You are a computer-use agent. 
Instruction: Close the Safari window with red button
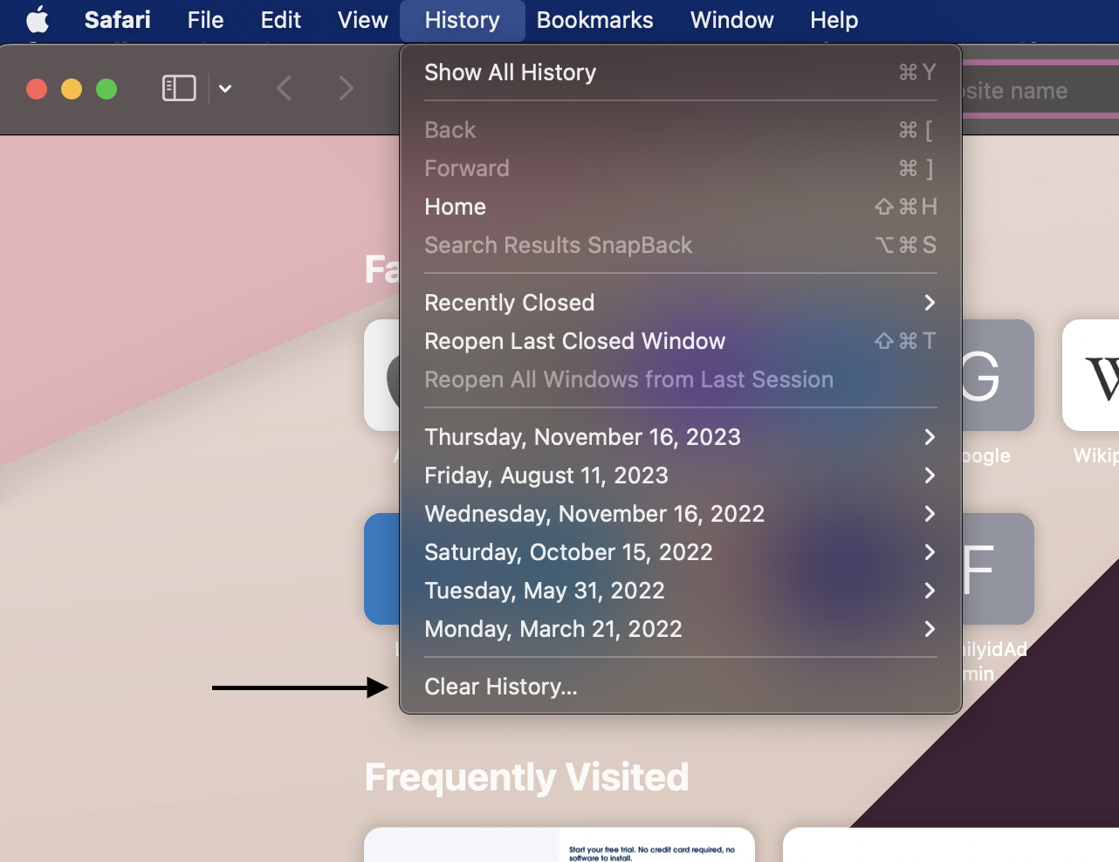point(37,89)
